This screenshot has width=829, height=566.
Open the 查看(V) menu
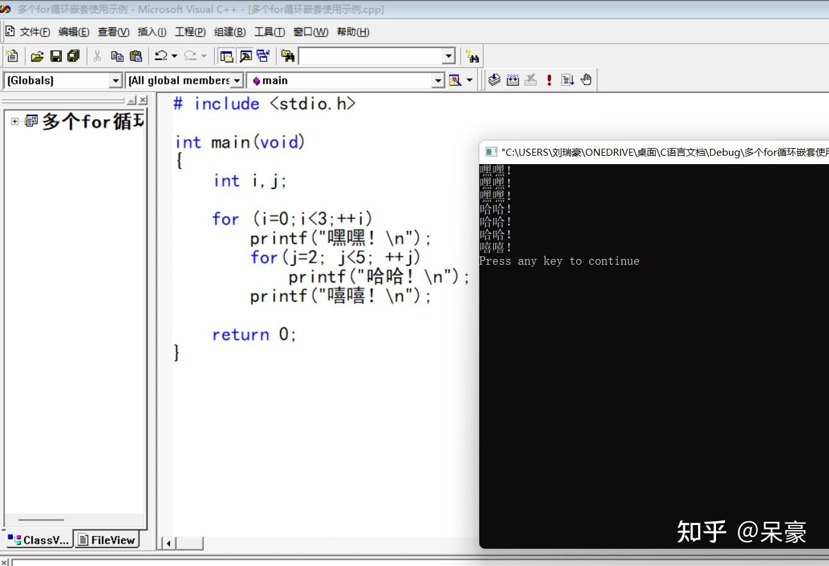(114, 32)
